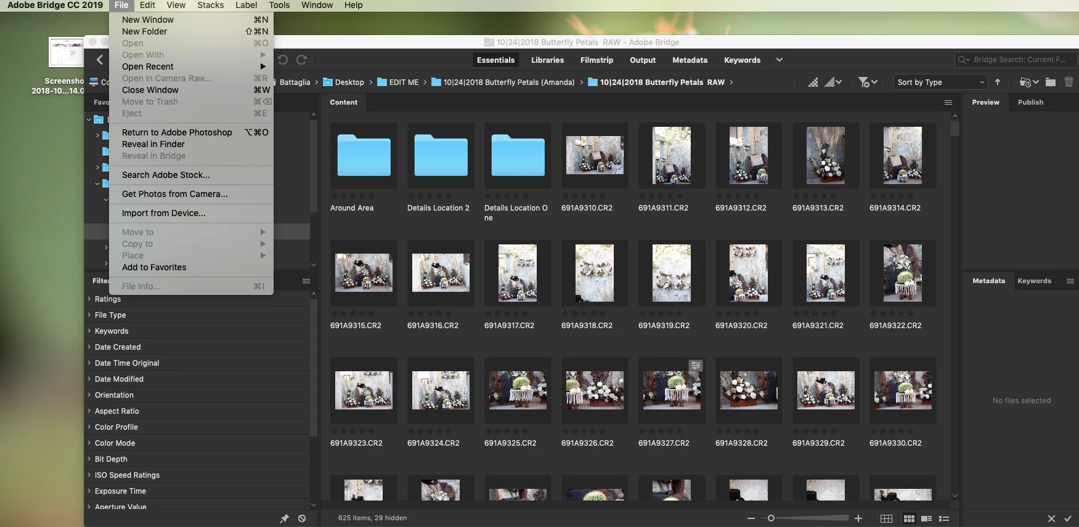View content as details
This screenshot has height=527, width=1079.
click(926, 518)
